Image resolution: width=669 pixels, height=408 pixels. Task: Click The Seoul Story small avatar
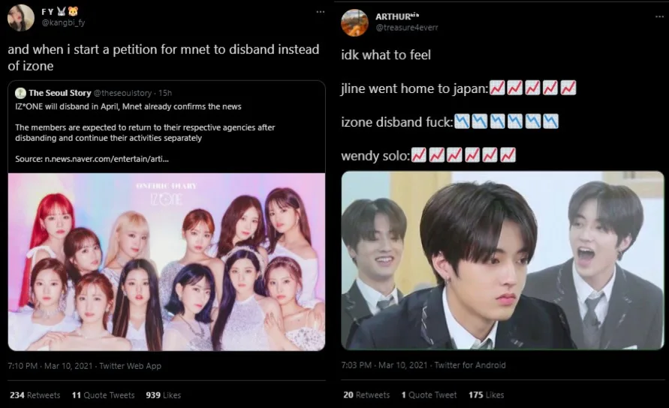20,93
